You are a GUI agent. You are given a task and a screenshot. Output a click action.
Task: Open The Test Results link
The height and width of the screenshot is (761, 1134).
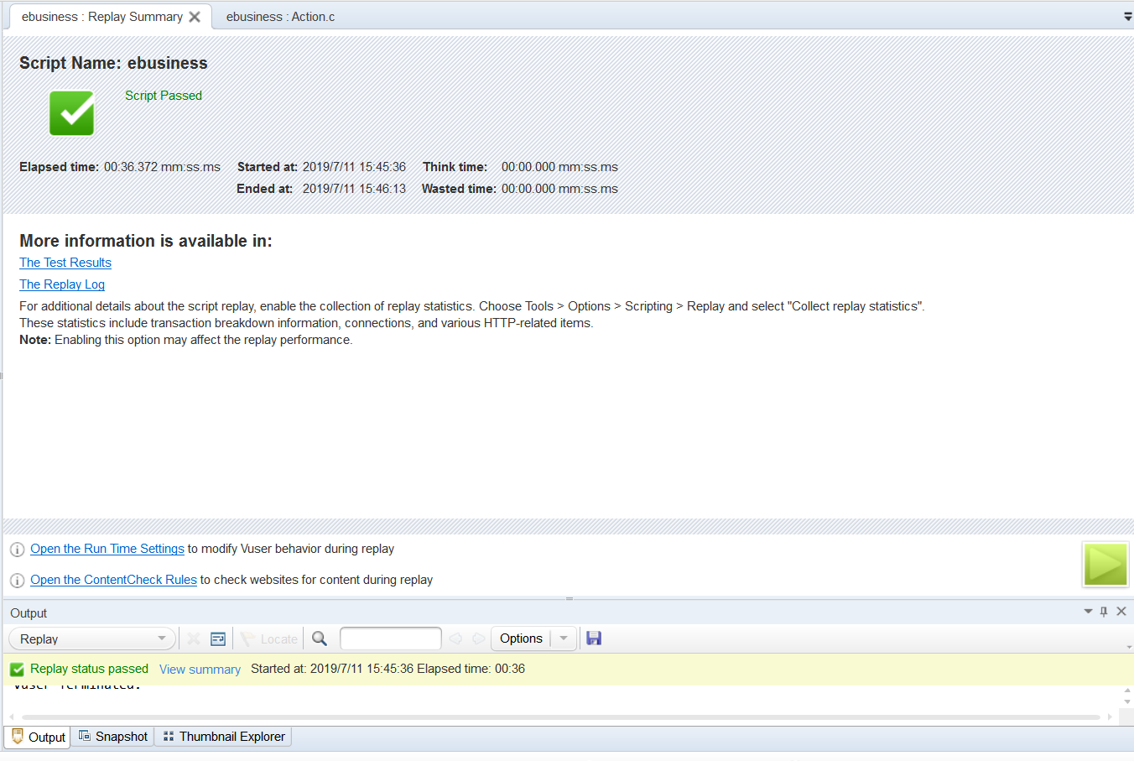[x=65, y=263]
